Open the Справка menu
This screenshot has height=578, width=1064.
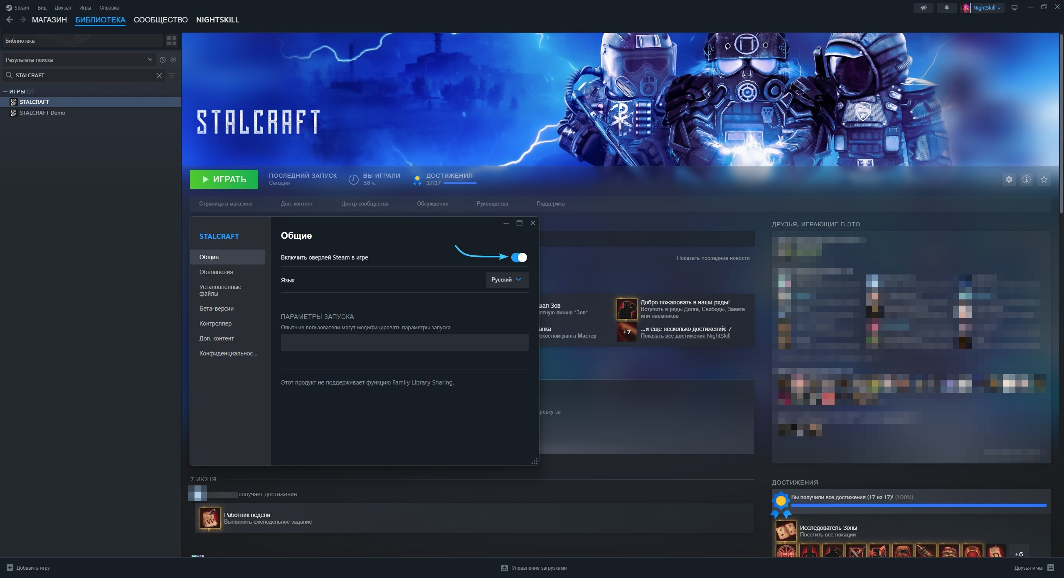(109, 7)
